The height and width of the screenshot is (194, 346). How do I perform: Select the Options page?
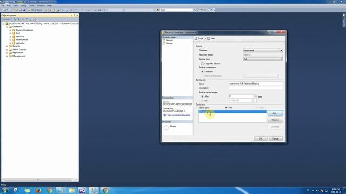169,43
